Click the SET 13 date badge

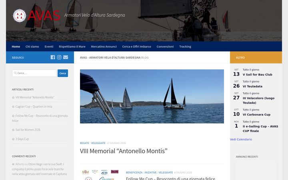tap(236, 72)
